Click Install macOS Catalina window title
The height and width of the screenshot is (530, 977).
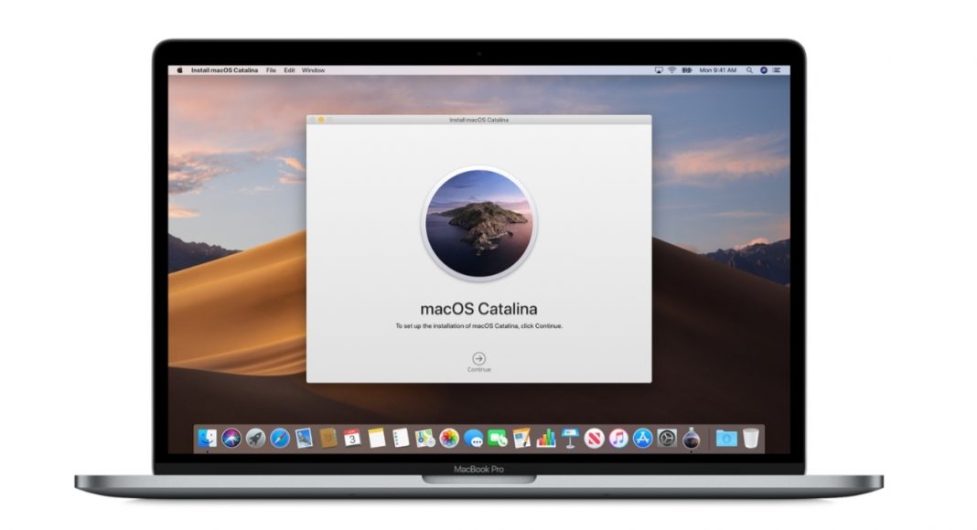click(478, 120)
